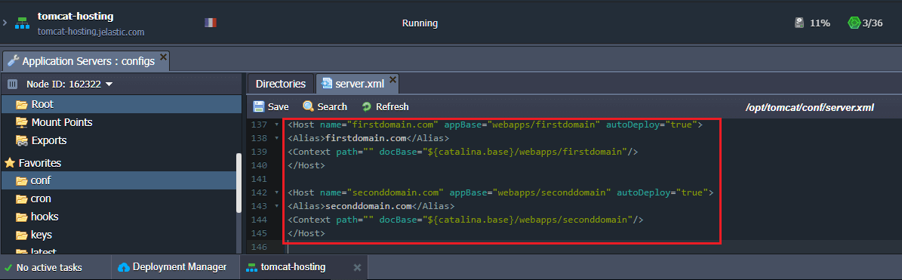
Task: Close the server.xml tab
Action: (393, 79)
